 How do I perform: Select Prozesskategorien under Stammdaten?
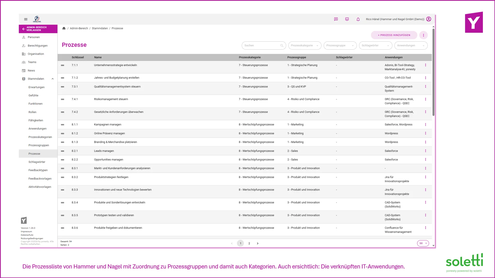(x=40, y=137)
